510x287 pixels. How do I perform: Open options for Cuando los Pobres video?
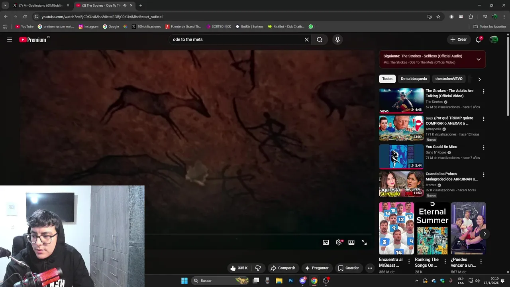(484, 175)
